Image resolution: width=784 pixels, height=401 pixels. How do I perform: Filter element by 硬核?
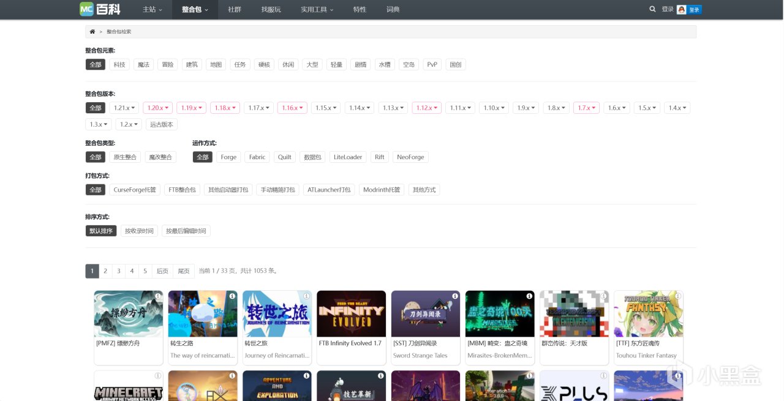click(264, 64)
